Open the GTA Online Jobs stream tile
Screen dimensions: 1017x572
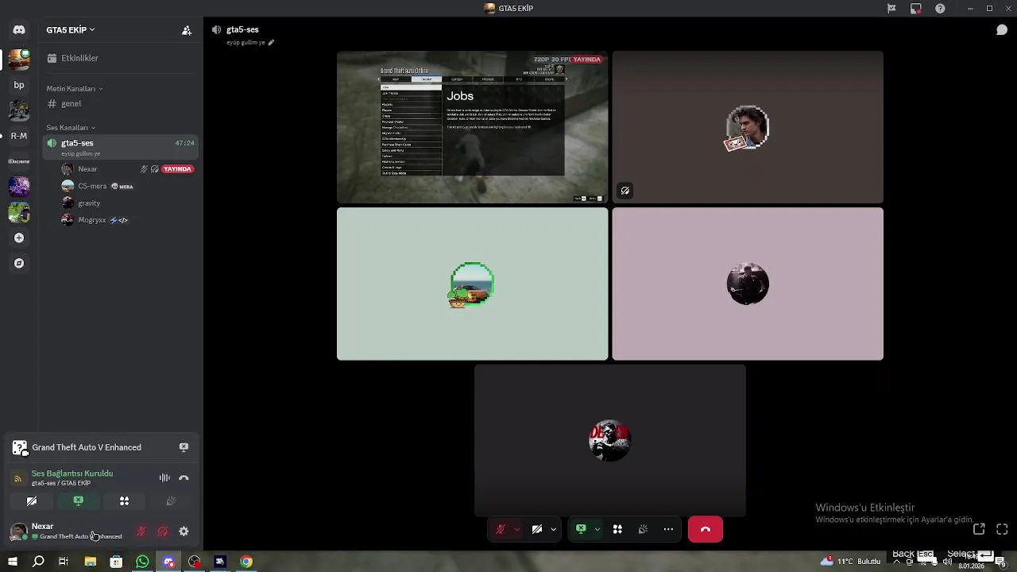click(472, 127)
